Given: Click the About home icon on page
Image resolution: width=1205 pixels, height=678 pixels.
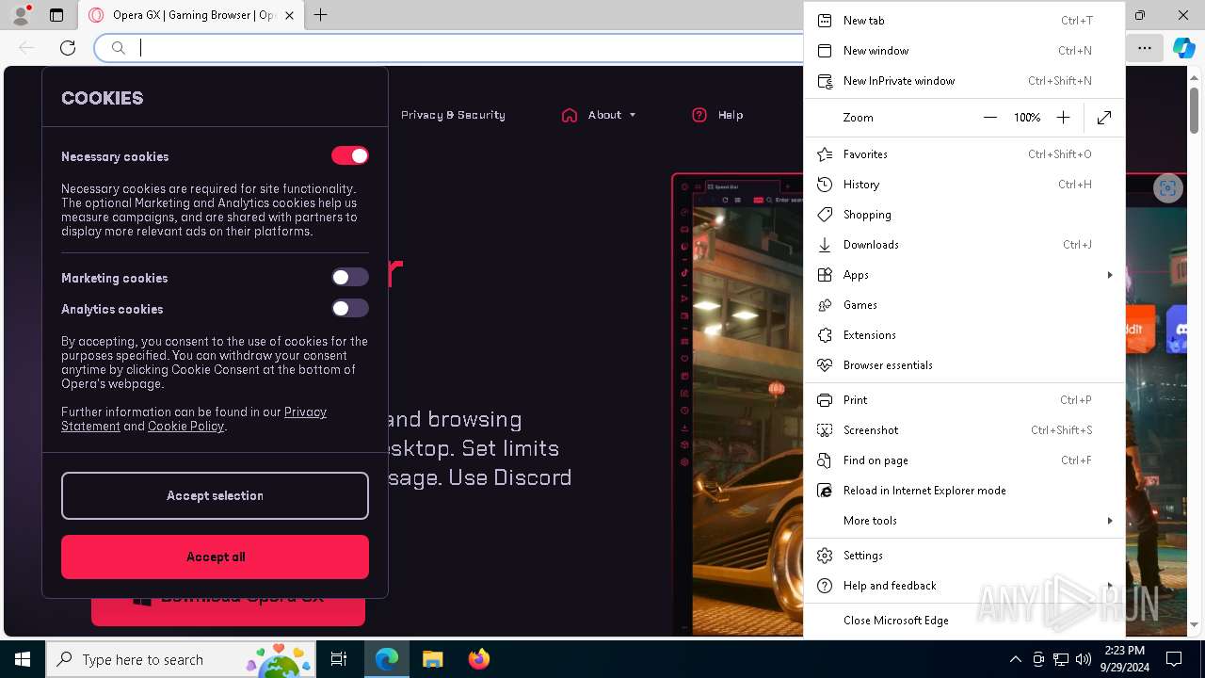Looking at the screenshot, I should [x=569, y=115].
